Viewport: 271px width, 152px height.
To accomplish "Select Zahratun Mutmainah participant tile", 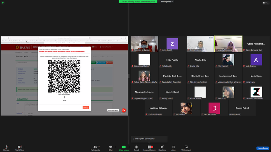I will click(x=256, y=92).
